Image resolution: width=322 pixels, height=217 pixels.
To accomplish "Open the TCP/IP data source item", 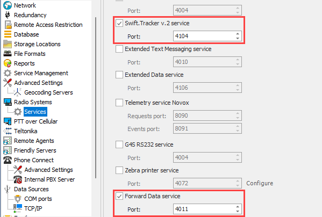I will tap(33, 208).
